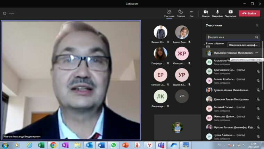
Task: Open Excel from the taskbar
Action: [x=41, y=145]
